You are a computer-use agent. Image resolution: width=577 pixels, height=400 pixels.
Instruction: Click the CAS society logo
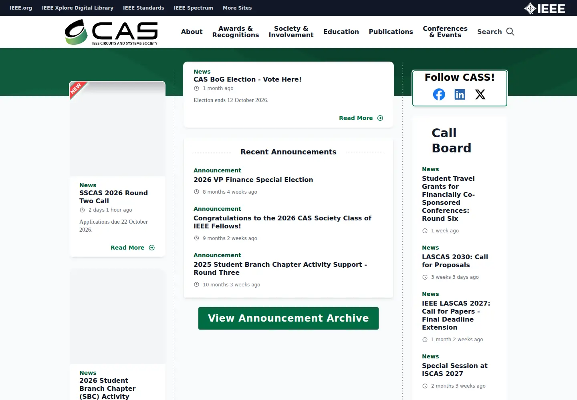coord(111,32)
